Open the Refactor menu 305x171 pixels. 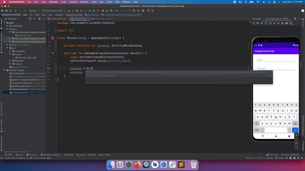coord(84,2)
